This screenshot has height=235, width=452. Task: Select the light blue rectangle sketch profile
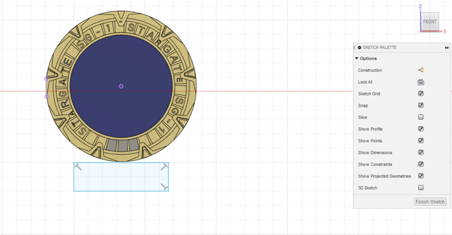tap(121, 177)
